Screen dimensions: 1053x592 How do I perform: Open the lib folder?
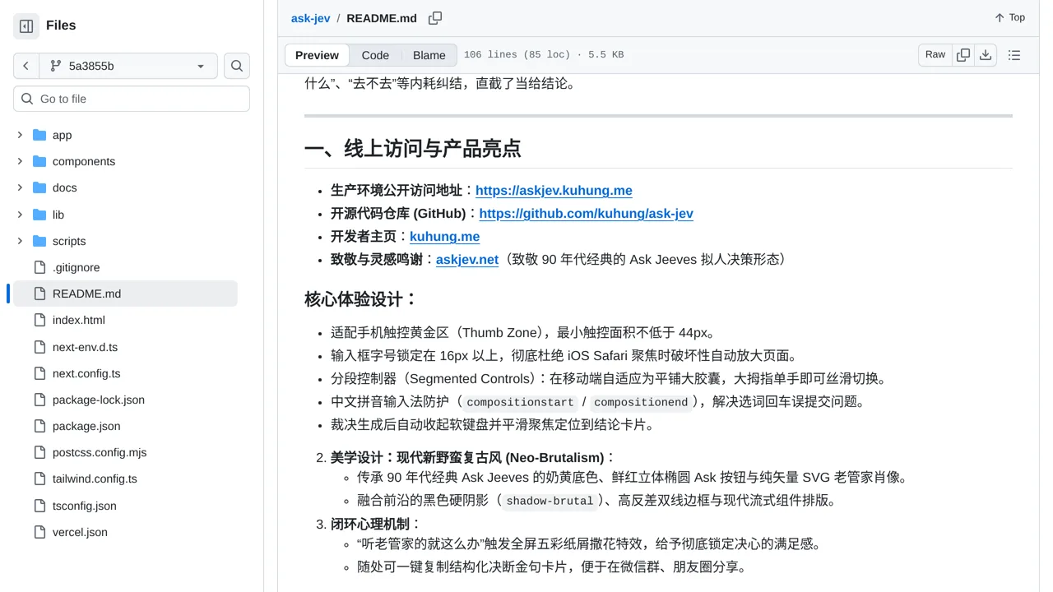point(58,215)
